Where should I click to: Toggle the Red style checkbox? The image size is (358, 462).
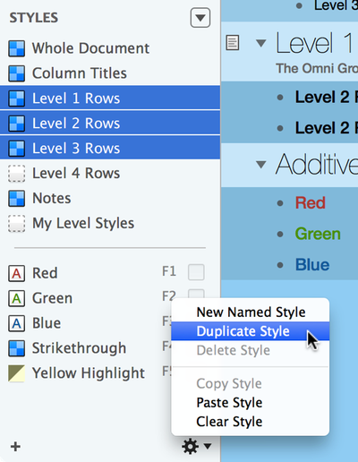coord(196,272)
